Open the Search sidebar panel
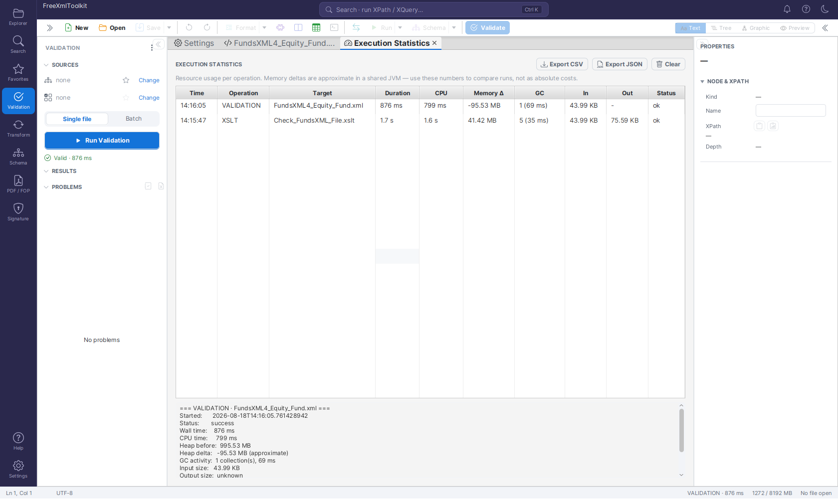 (x=18, y=45)
